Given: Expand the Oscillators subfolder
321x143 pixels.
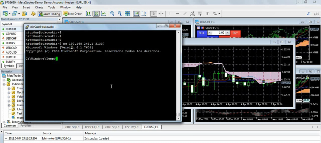Looking at the screenshot, I should tap(9, 93).
